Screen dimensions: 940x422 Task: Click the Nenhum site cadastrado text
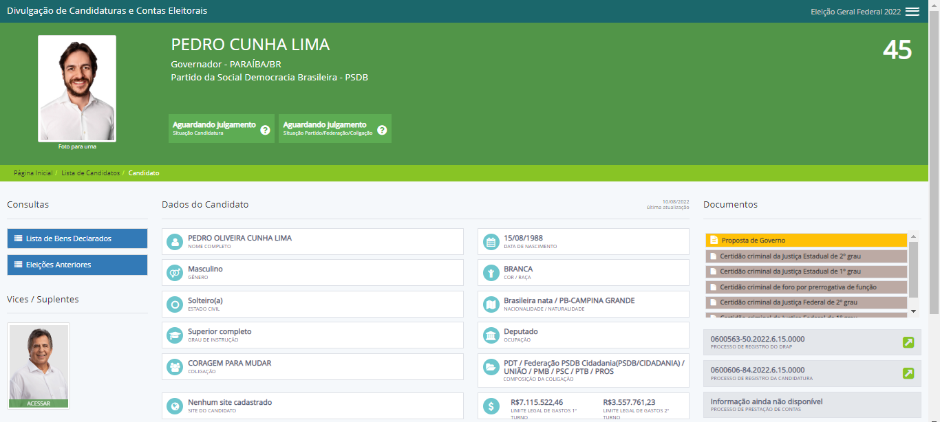[x=230, y=402]
